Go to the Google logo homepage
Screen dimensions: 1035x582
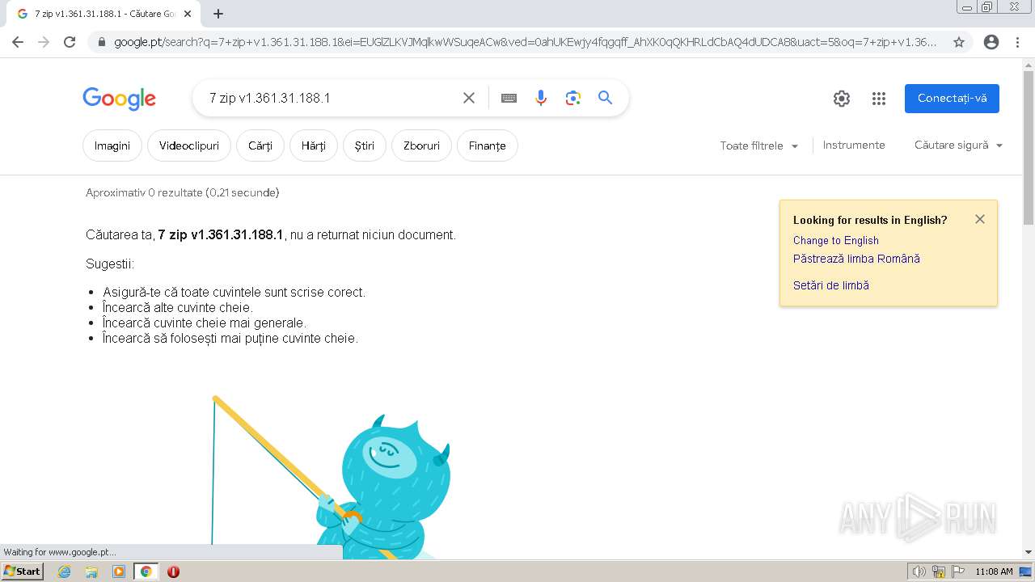119,99
